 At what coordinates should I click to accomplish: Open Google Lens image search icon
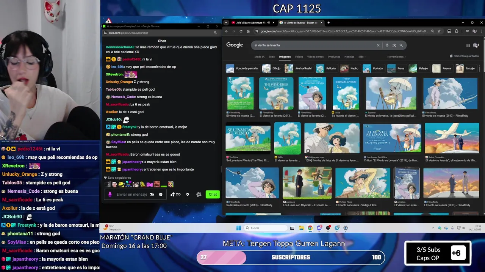point(394,45)
